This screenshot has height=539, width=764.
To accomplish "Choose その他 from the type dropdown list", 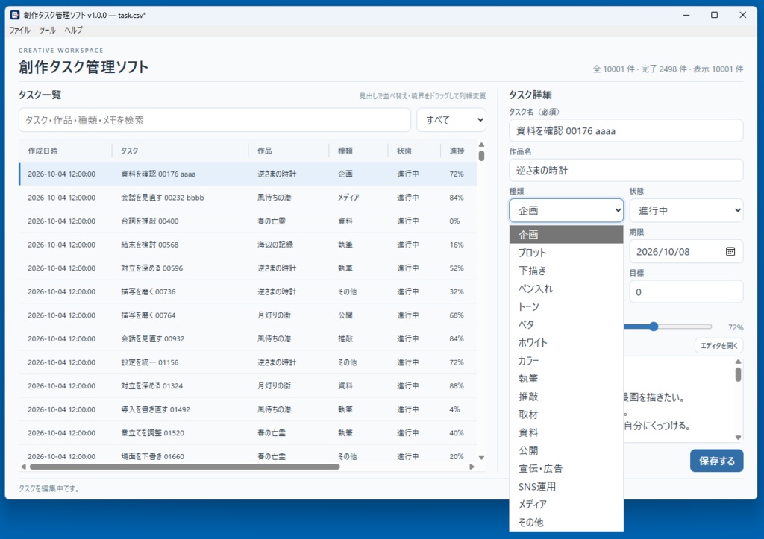I will tap(566, 523).
